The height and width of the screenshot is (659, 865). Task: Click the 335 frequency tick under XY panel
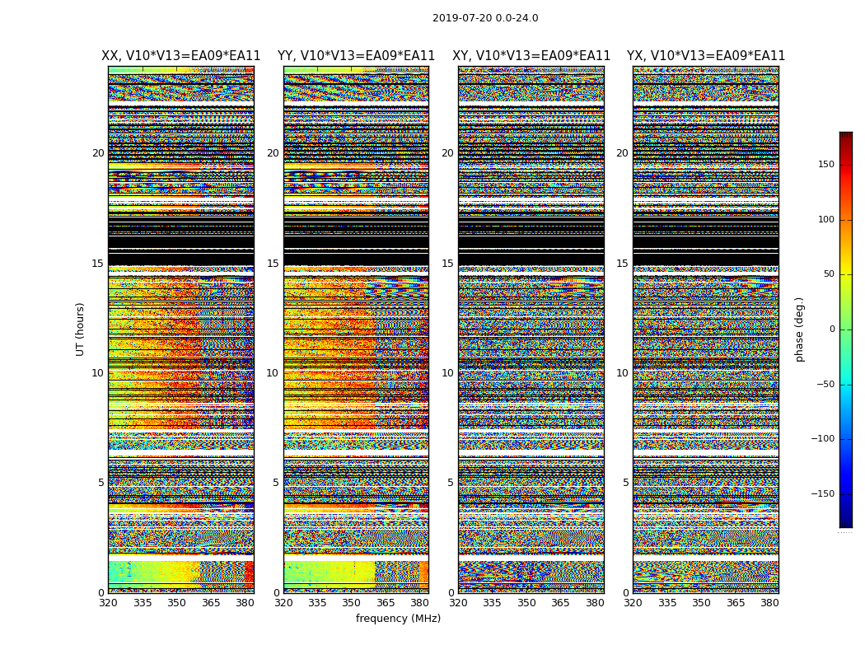493,603
